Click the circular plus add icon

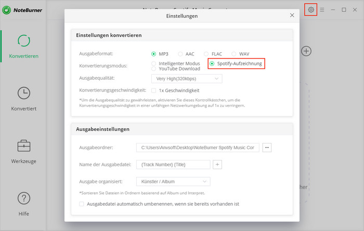306,51
